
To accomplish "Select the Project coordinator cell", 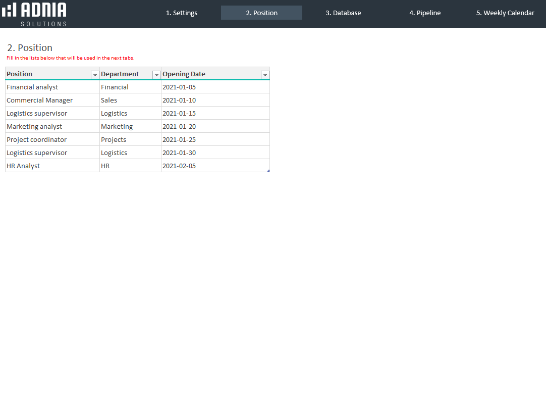I will pyautogui.click(x=36, y=140).
